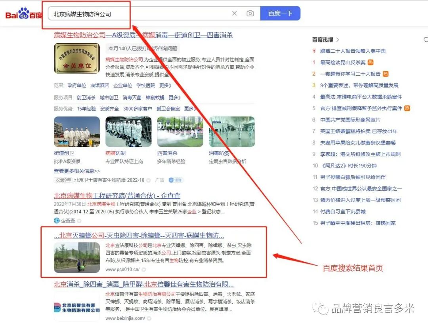Open hot search 最高检谈昆山反杀案

tap(343, 63)
